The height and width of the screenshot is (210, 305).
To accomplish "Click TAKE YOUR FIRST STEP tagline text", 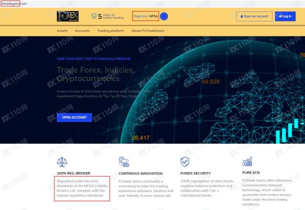I will (x=93, y=59).
